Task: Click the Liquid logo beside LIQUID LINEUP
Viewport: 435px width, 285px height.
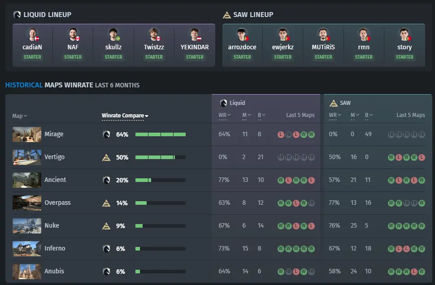Action: tap(17, 15)
